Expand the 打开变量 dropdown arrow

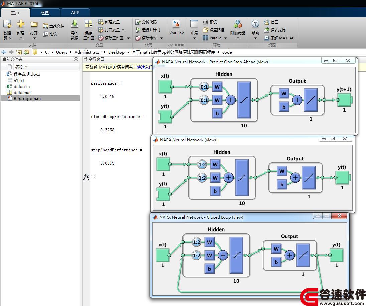123,30
